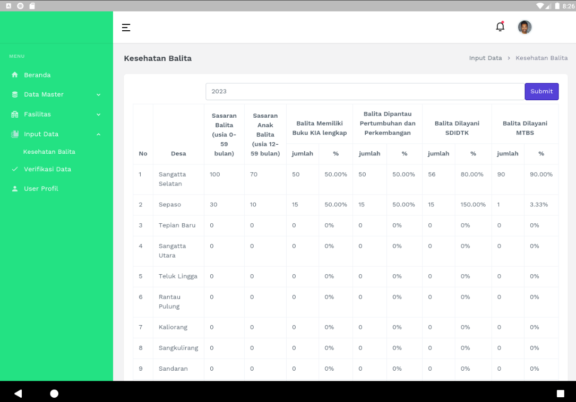Click the hamburger menu toggle icon
The image size is (576, 402).
click(126, 28)
